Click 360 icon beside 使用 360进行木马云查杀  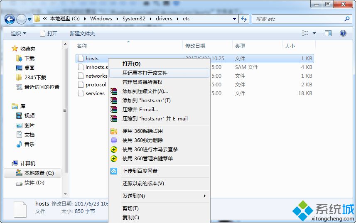tap(114, 149)
